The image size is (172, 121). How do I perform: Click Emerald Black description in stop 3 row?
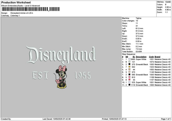coord(142,64)
